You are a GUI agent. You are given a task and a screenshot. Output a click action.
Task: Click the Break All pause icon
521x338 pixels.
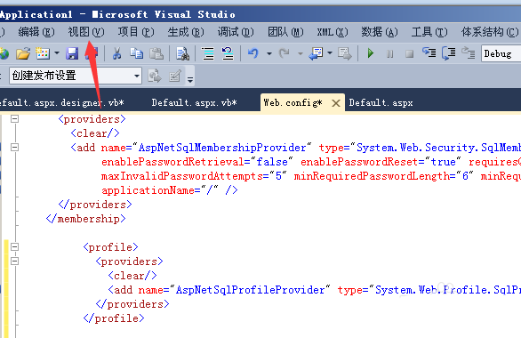pyautogui.click(x=390, y=53)
